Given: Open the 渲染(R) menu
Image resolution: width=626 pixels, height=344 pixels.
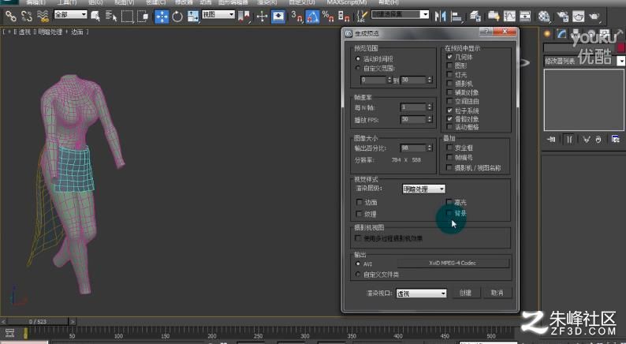Looking at the screenshot, I should pyautogui.click(x=267, y=2).
